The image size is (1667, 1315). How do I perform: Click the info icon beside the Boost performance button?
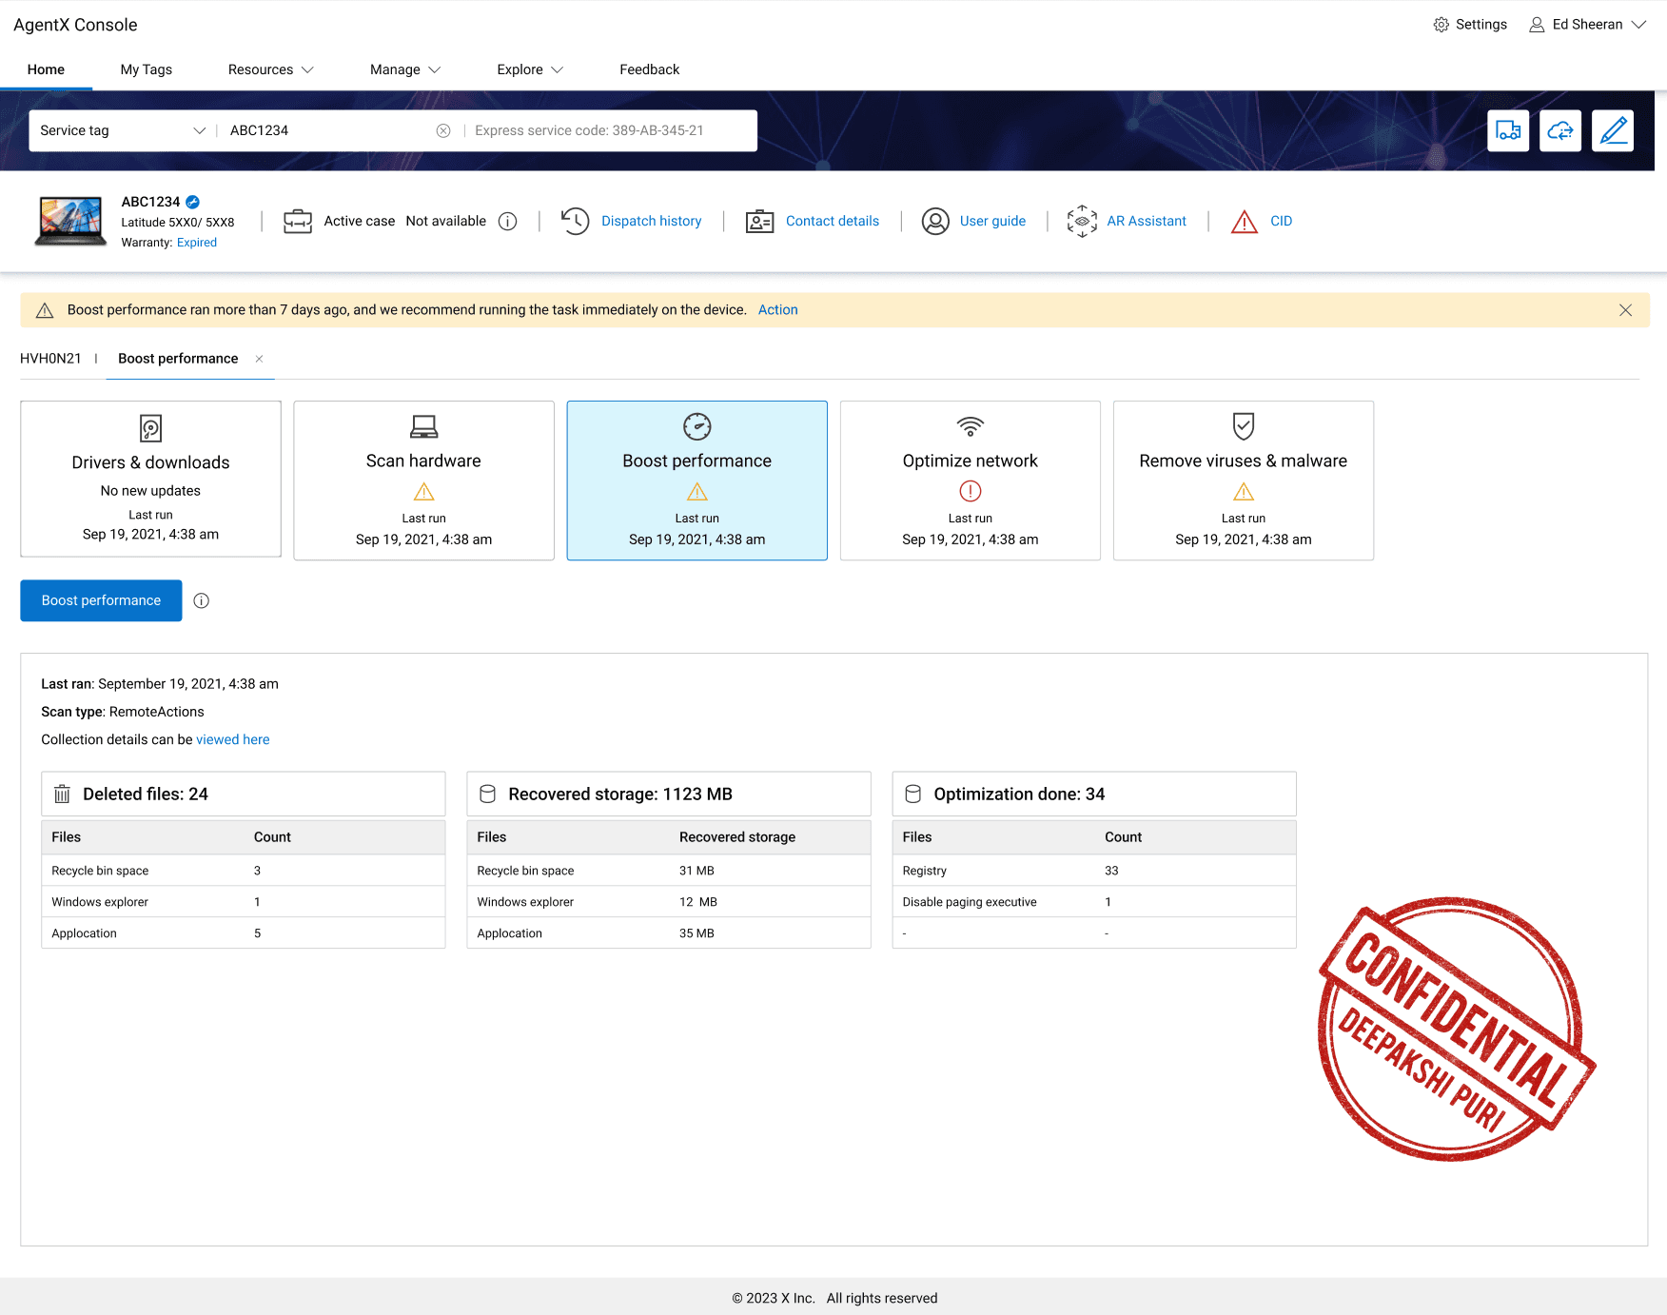(201, 600)
